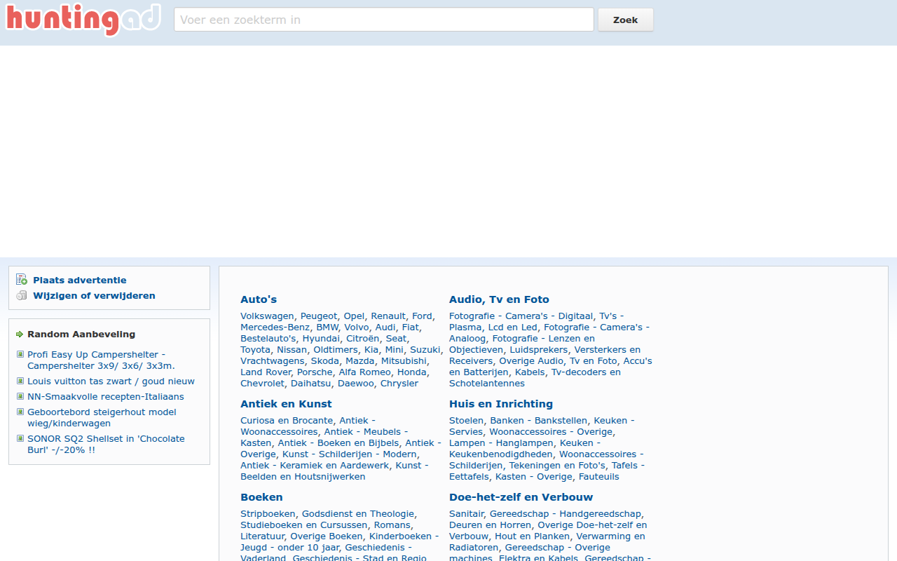
Task: Open the Auto's category heading
Action: pyautogui.click(x=259, y=299)
